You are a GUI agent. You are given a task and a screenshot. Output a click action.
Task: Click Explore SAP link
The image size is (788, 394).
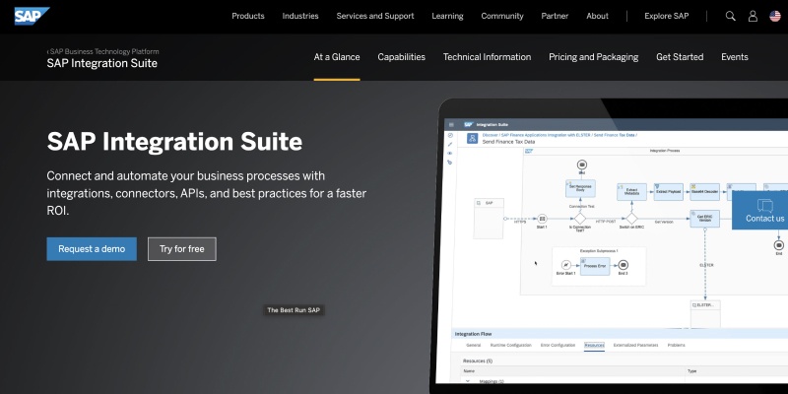click(667, 16)
